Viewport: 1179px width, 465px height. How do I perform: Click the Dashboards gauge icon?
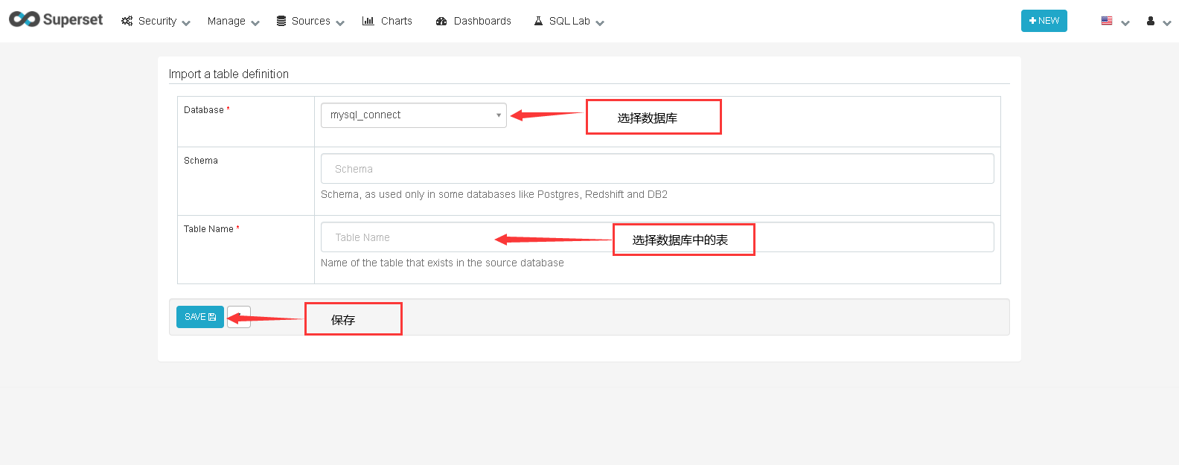pyautogui.click(x=441, y=21)
